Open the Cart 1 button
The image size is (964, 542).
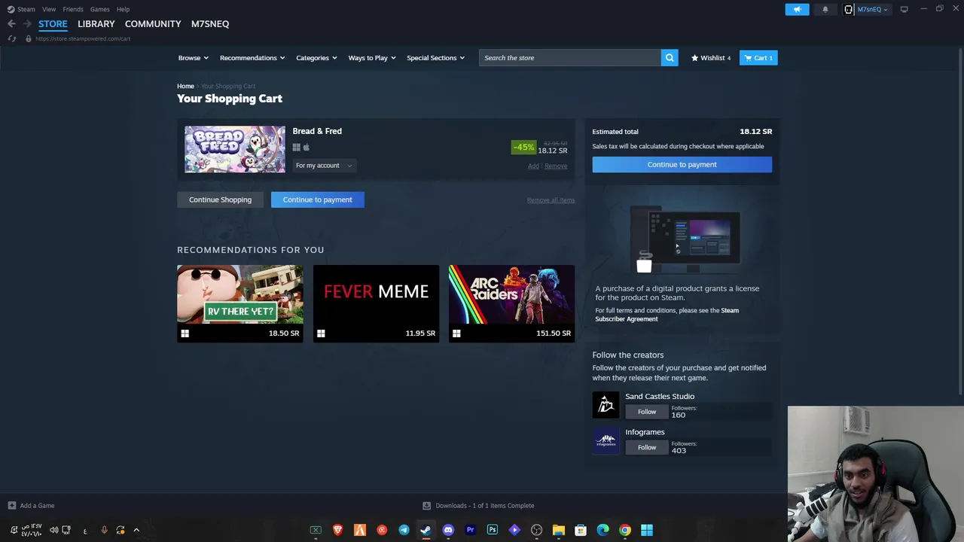(x=758, y=58)
